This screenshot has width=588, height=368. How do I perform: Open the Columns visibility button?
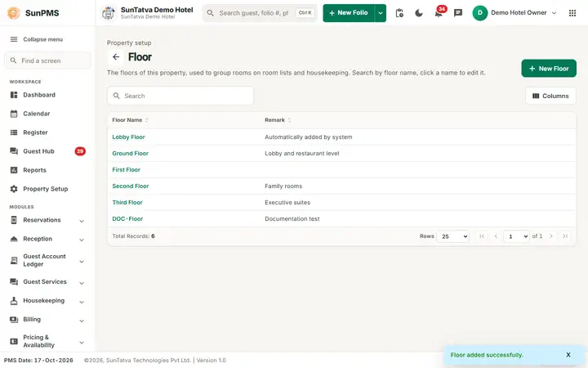(550, 96)
